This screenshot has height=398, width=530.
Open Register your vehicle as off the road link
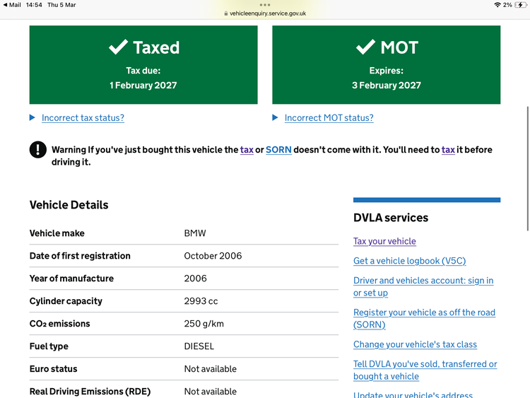pyautogui.click(x=424, y=312)
